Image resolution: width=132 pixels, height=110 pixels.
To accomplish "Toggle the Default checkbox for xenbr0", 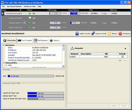I will [x=123, y=57].
